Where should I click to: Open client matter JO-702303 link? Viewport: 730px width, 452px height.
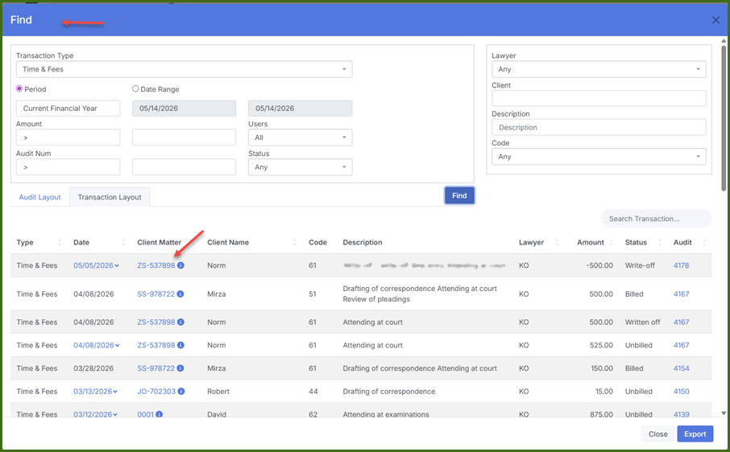(156, 391)
